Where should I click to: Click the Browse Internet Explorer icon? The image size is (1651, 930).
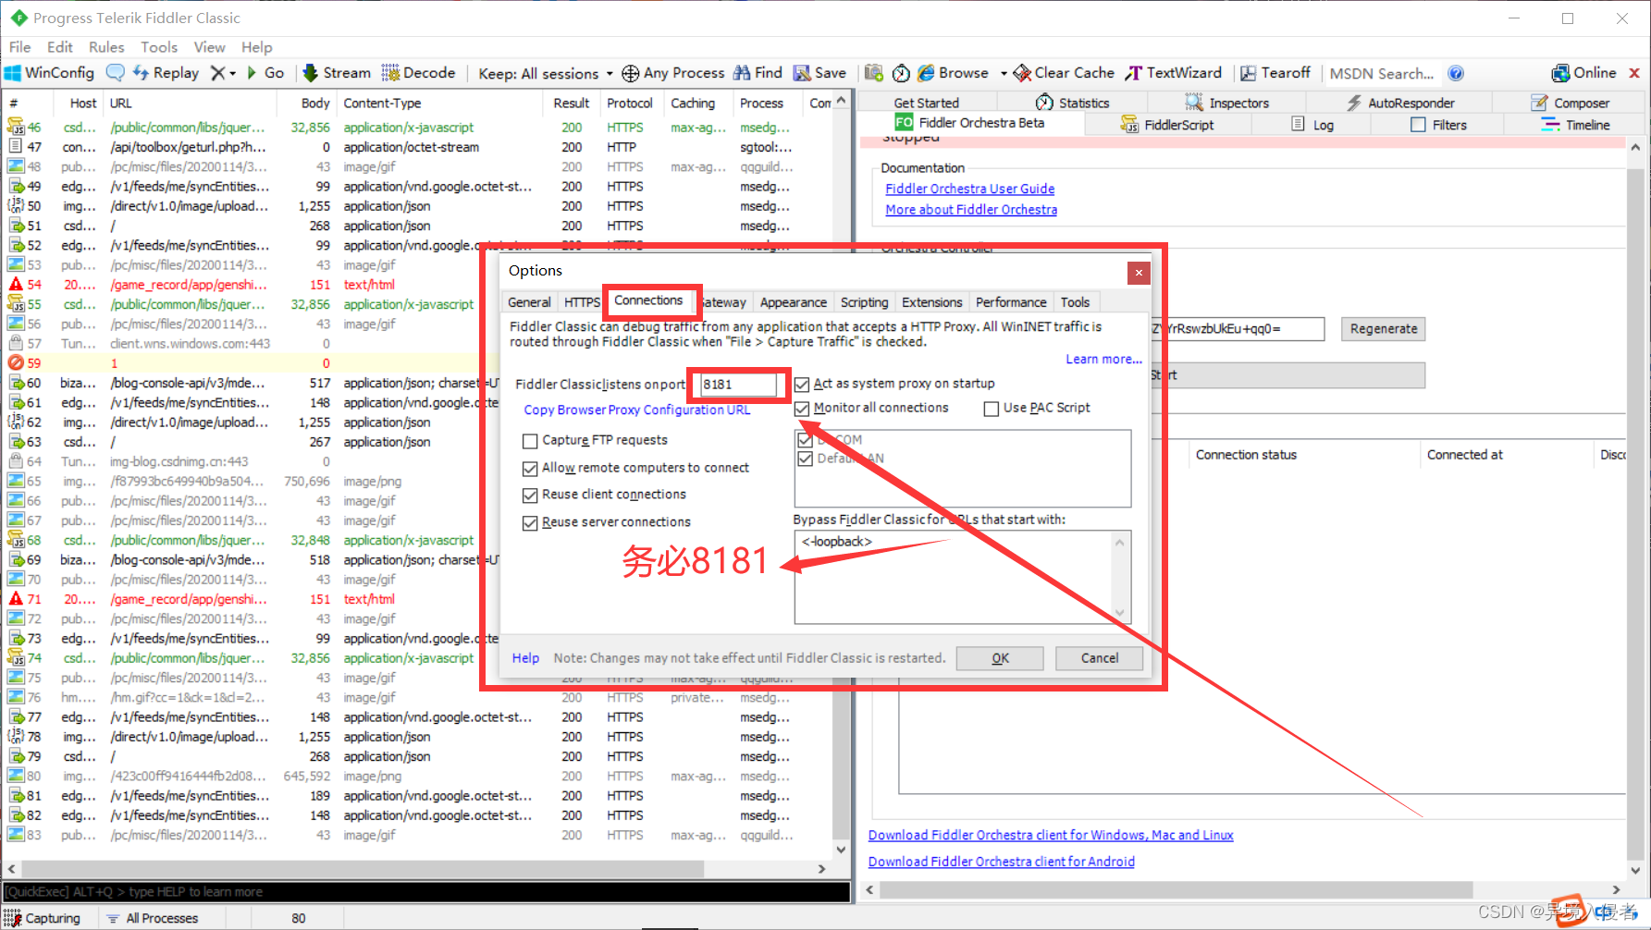click(926, 72)
